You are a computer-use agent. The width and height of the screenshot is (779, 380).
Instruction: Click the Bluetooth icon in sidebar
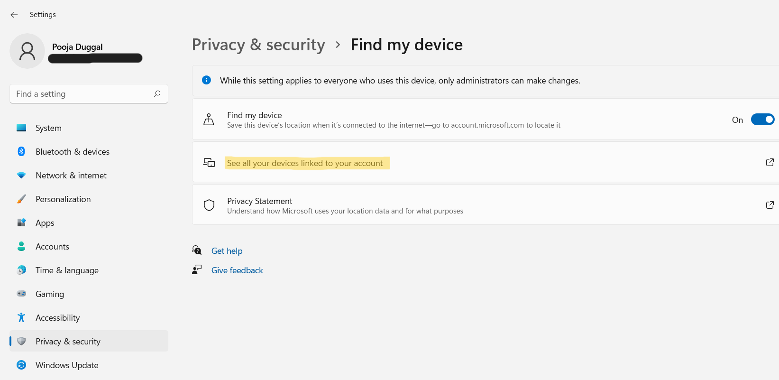tap(21, 151)
